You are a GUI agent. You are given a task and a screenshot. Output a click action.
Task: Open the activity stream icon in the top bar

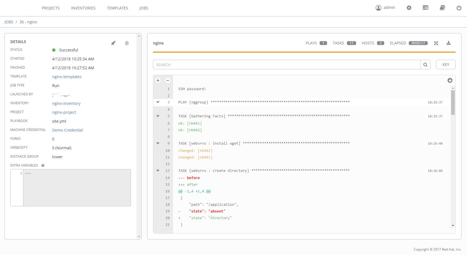coord(425,8)
